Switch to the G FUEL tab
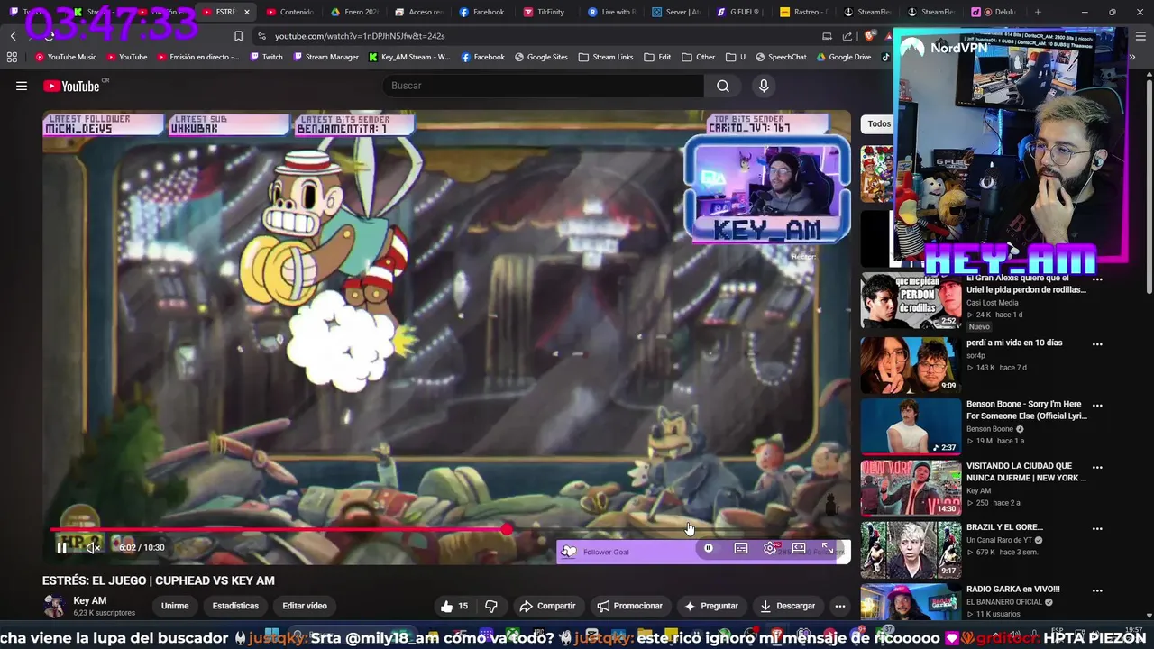1154x649 pixels. pos(738,12)
